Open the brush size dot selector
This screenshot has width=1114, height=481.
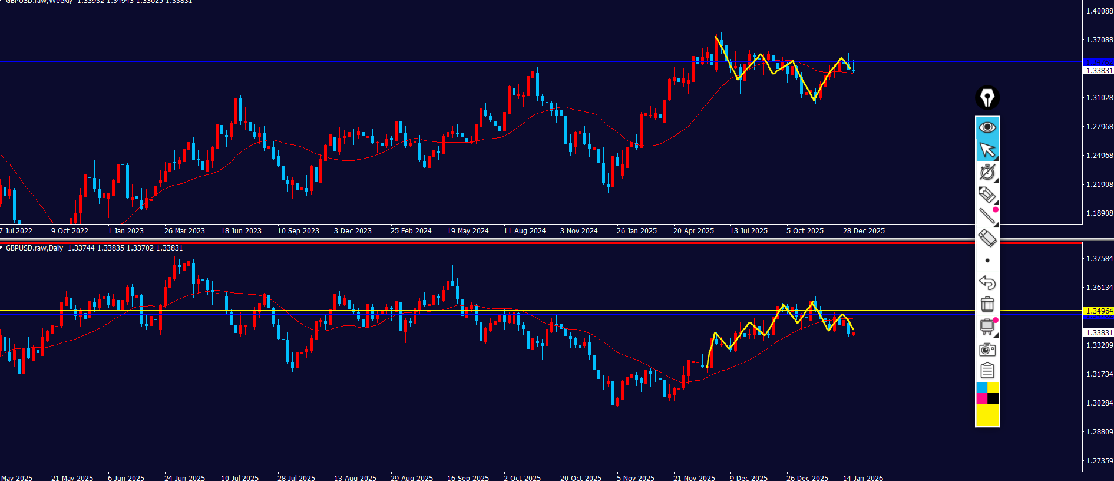[987, 261]
